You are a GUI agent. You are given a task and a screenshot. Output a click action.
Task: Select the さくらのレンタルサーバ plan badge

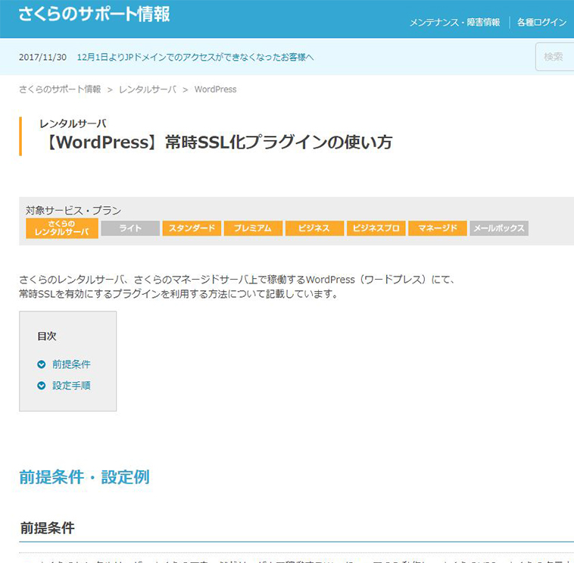coord(62,228)
